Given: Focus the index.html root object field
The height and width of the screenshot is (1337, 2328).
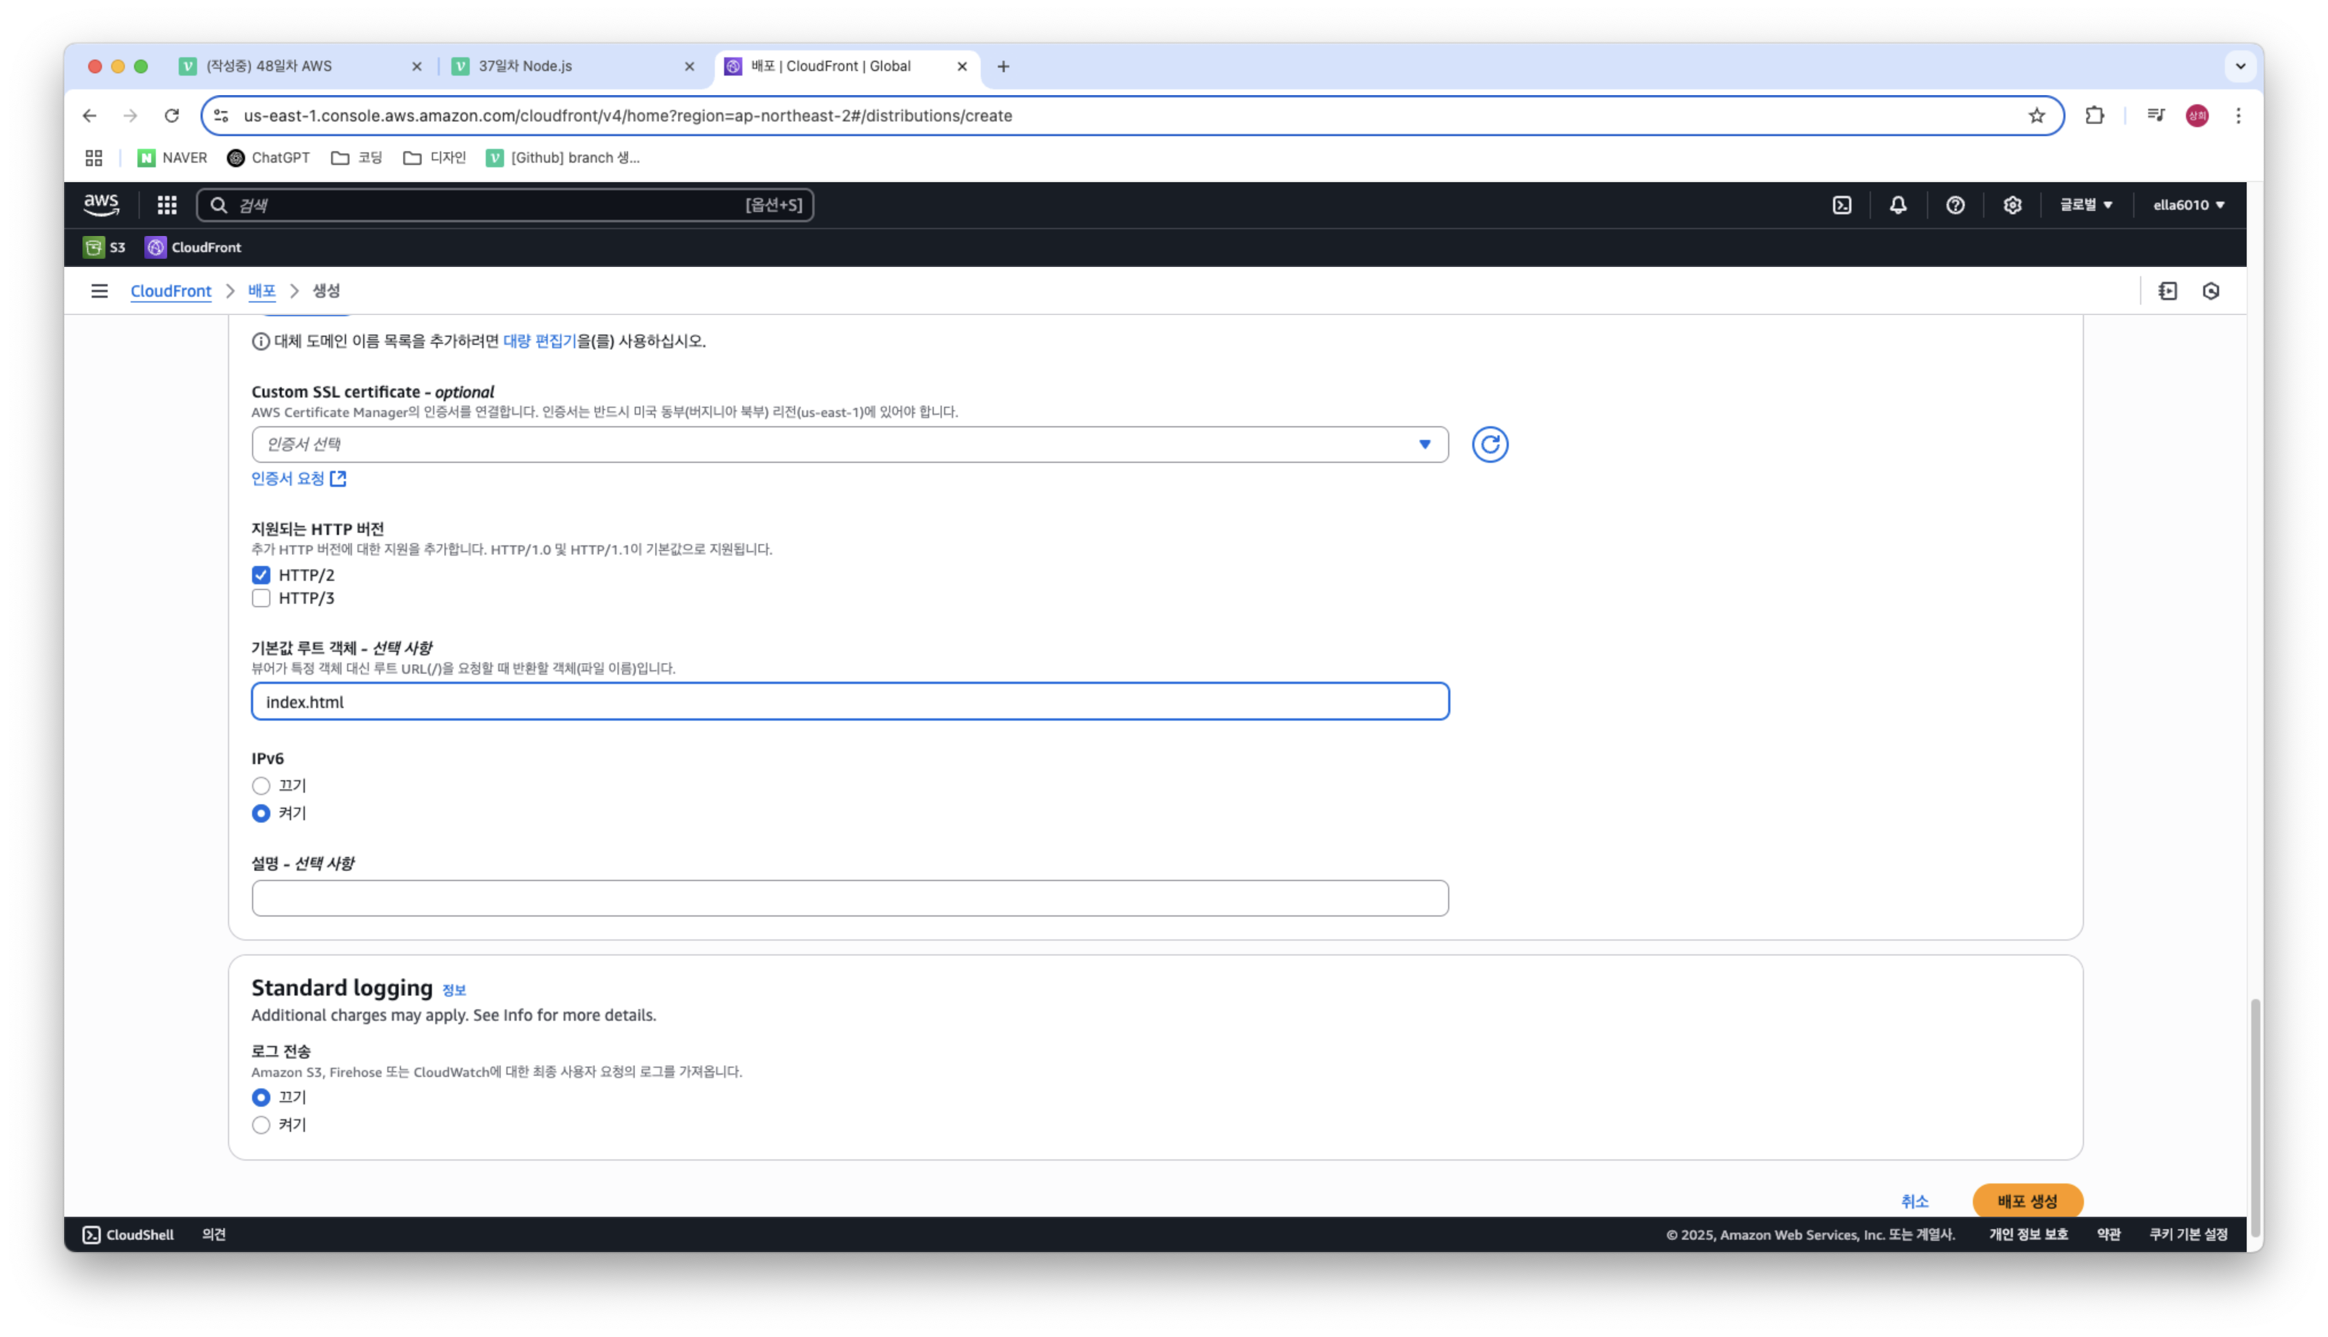Looking at the screenshot, I should 849,702.
